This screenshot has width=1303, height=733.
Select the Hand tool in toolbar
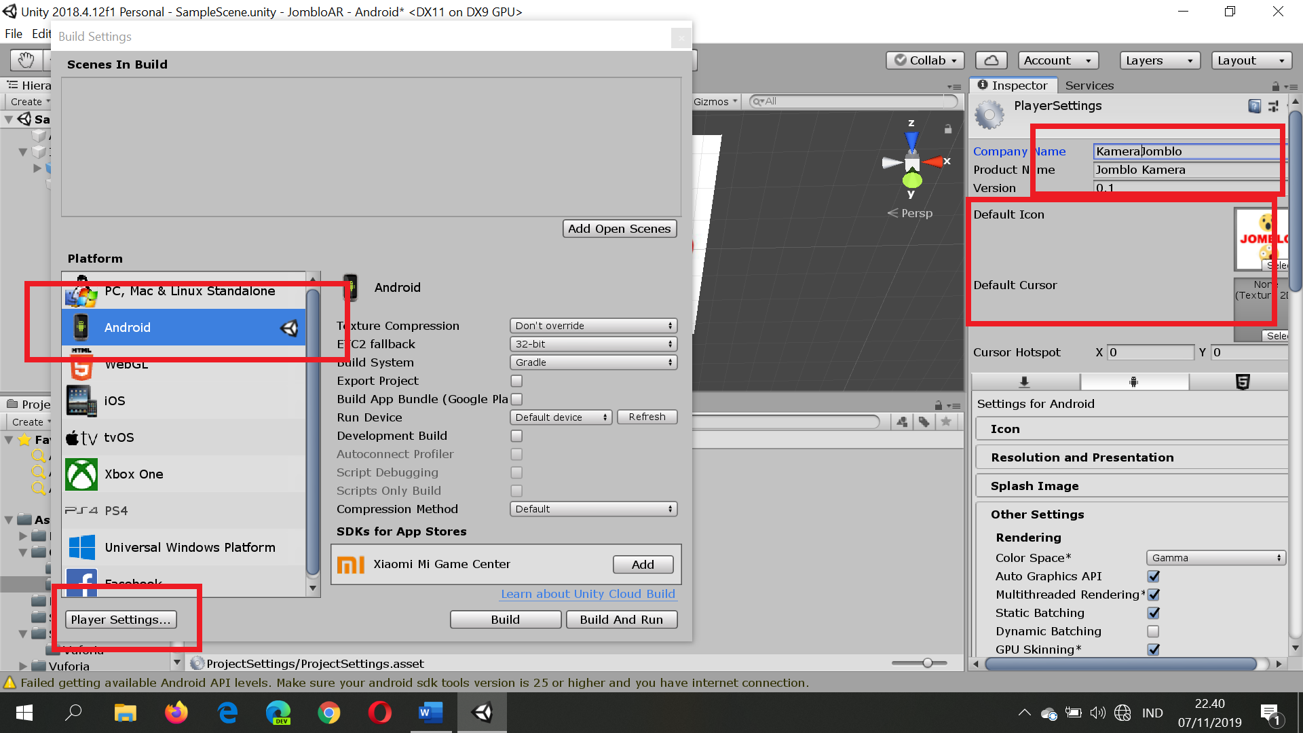(x=26, y=60)
